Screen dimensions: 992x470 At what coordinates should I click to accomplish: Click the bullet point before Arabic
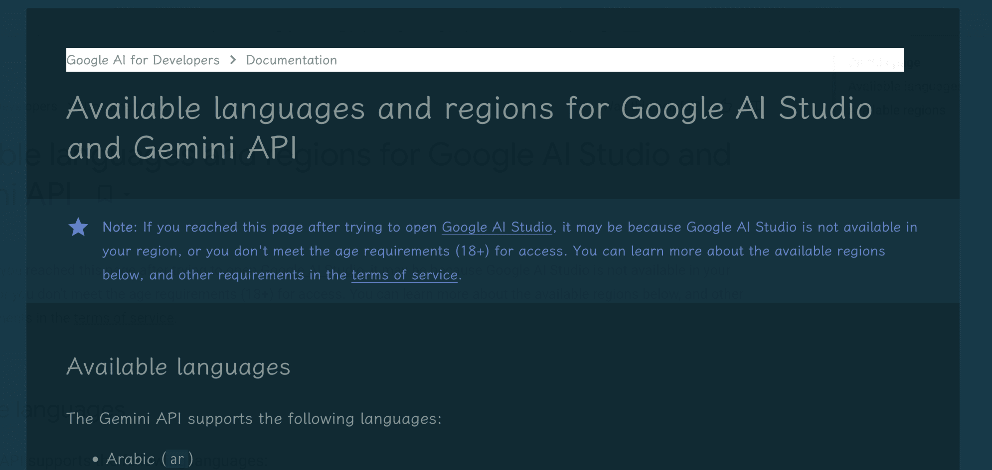coord(95,460)
